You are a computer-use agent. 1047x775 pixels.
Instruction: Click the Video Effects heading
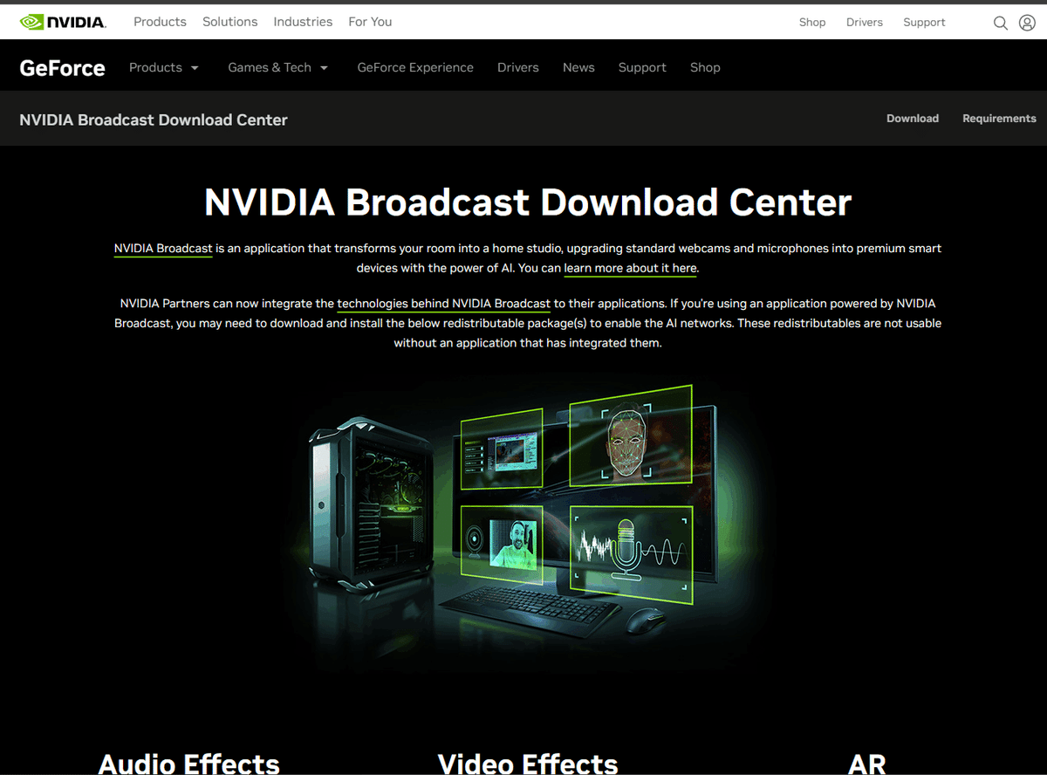point(528,765)
